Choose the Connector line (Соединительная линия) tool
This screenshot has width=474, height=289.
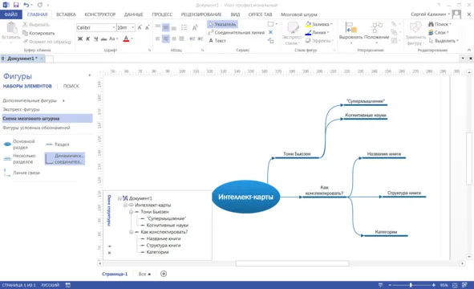pyautogui.click(x=237, y=32)
